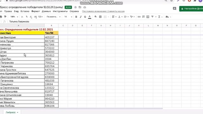
Task: Click the horizontal scrollbar
Action: (81, 109)
